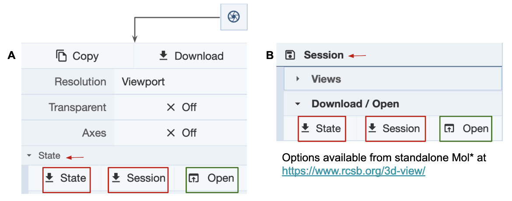
Task: Click the Open file icon in panel B
Action: [449, 128]
